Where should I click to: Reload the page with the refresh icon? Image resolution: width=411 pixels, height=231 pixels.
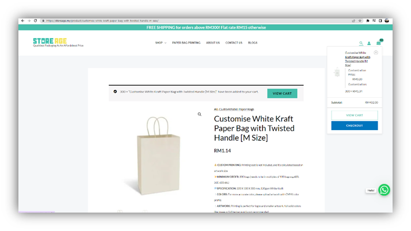point(35,21)
